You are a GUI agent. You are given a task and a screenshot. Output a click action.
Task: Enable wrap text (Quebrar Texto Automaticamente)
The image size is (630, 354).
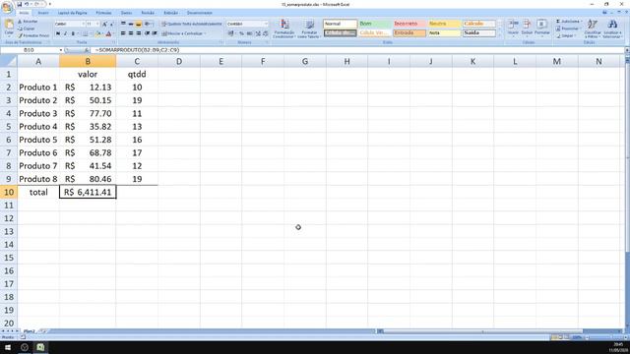click(192, 24)
